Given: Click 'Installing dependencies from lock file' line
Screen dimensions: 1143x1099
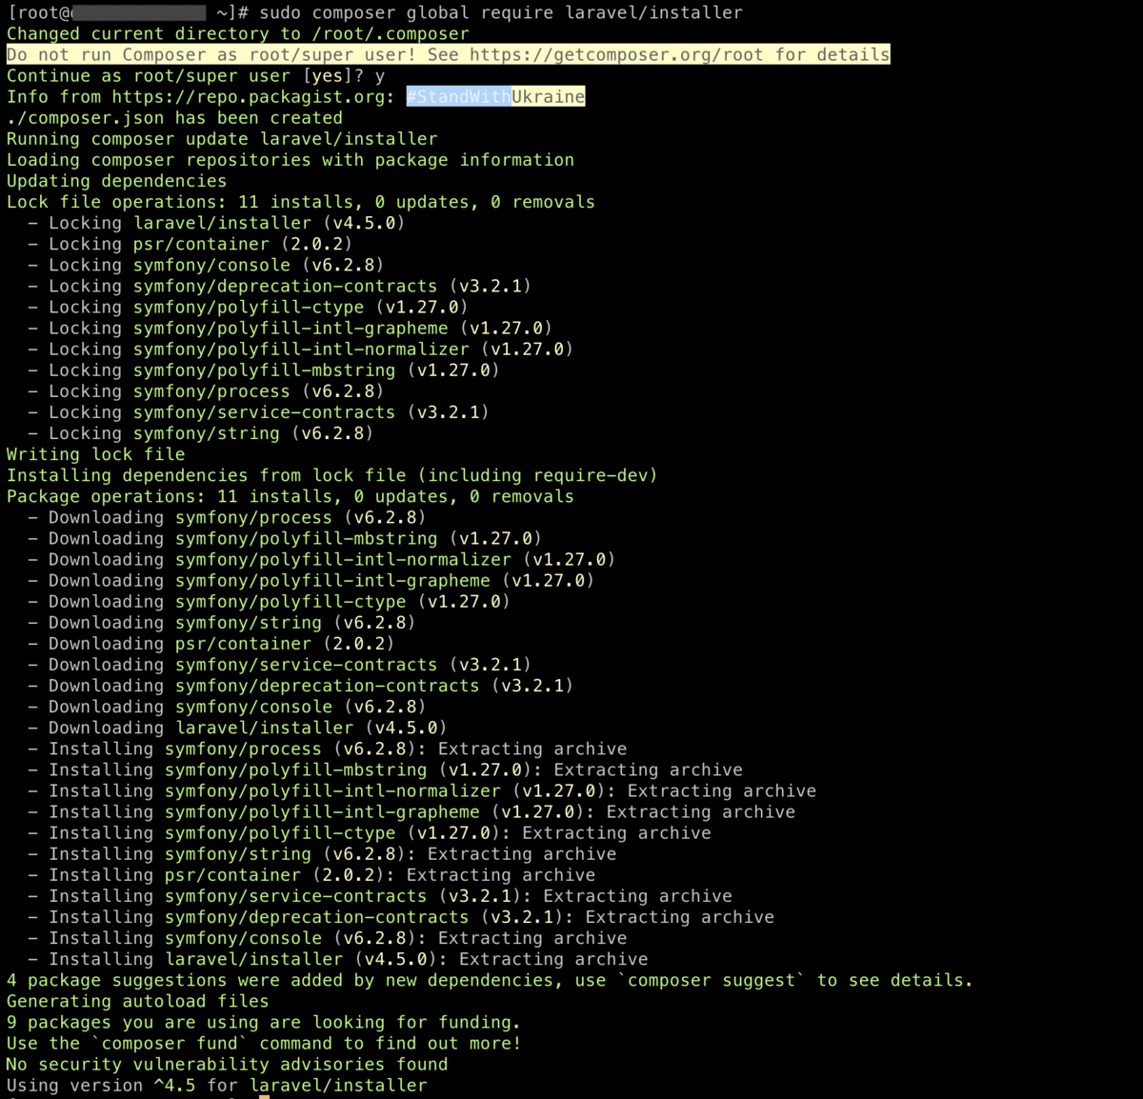Looking at the screenshot, I should (x=332, y=474).
